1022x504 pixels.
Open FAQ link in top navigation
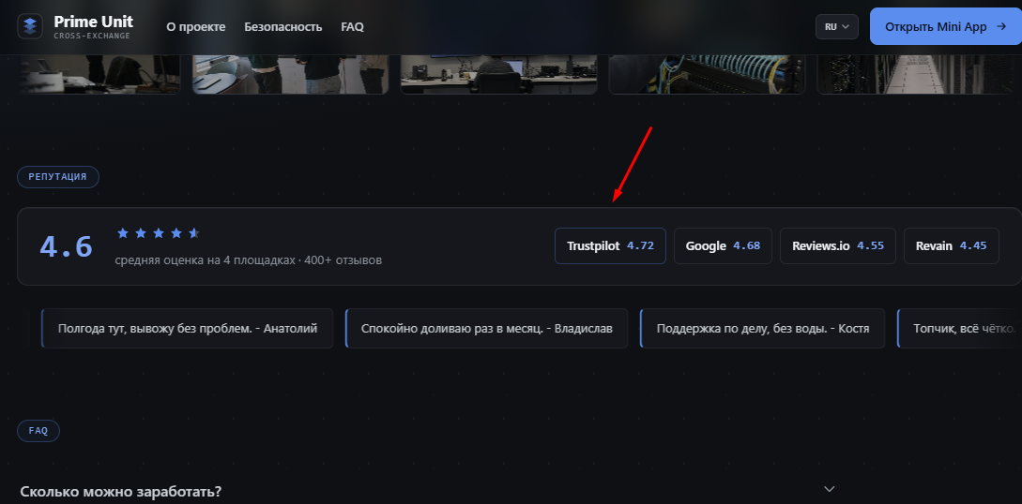click(352, 26)
